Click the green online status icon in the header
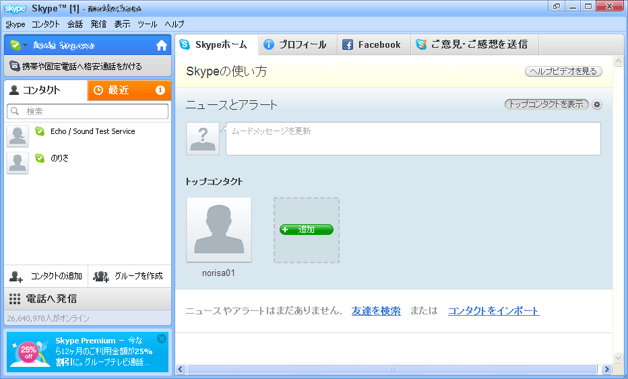 pos(15,45)
